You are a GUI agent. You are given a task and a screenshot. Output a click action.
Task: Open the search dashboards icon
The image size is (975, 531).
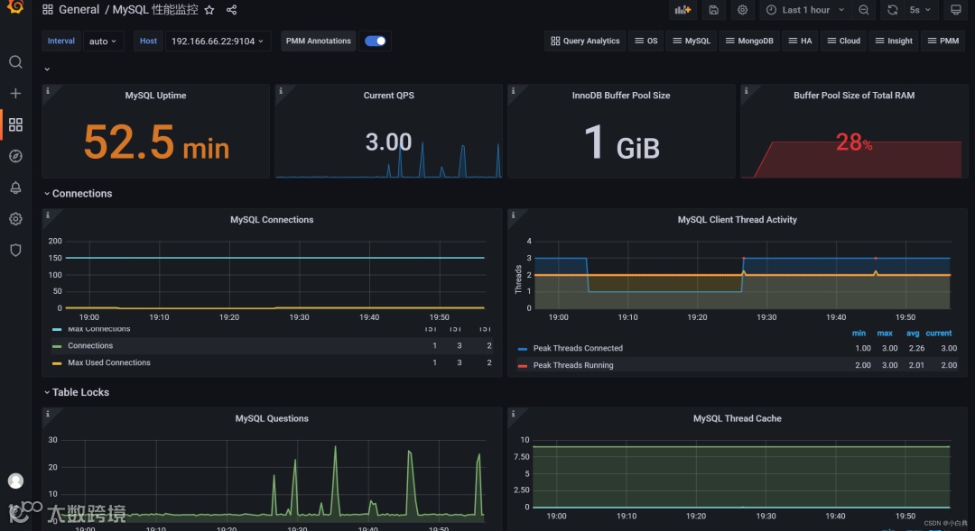point(15,62)
